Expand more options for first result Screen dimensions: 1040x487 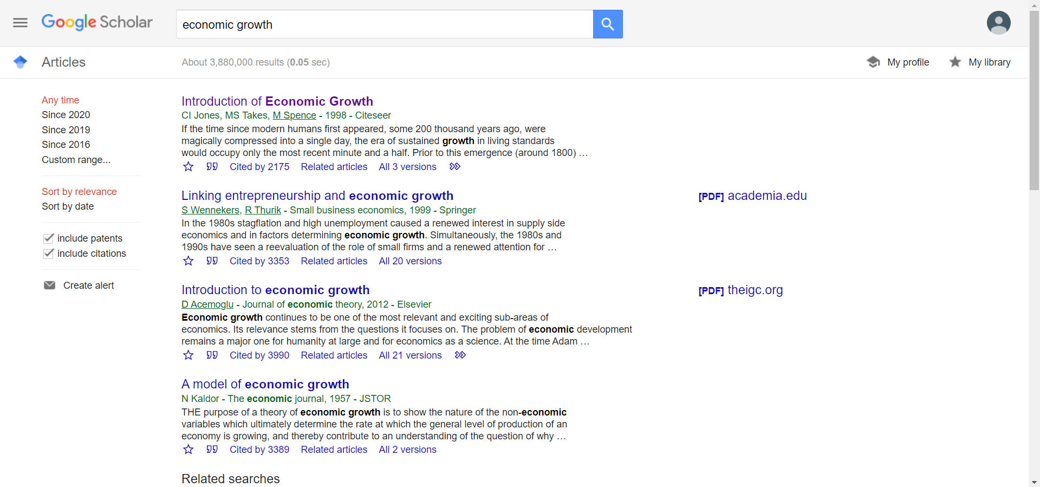point(455,167)
